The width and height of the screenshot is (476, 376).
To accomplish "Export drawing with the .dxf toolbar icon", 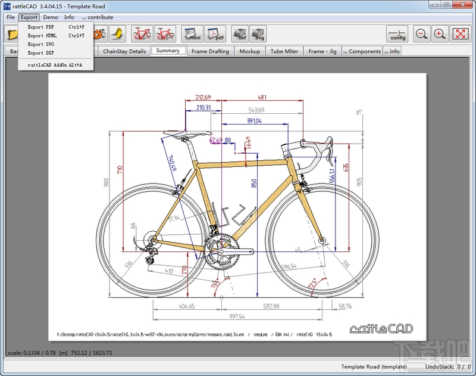I will [240, 34].
